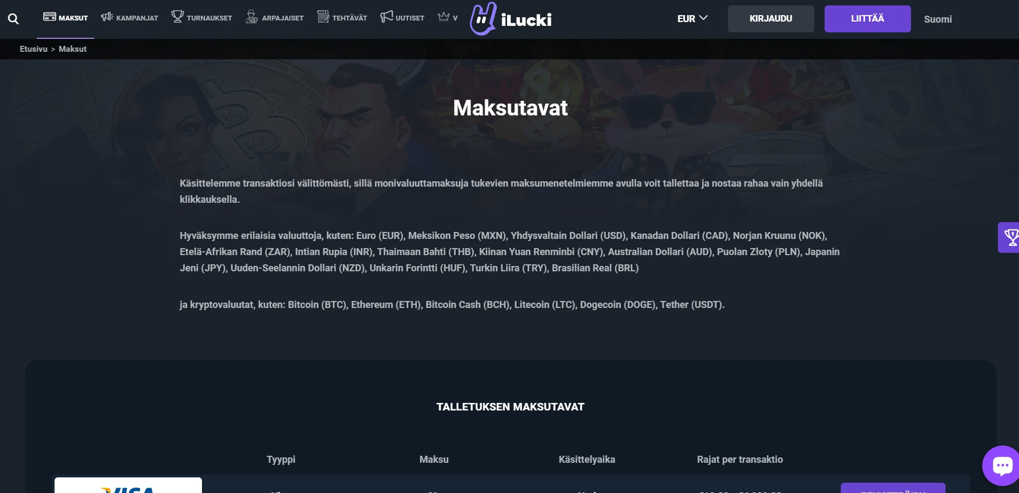Open the live chat bubble
Screen dimensions: 1019x493
(1002, 465)
